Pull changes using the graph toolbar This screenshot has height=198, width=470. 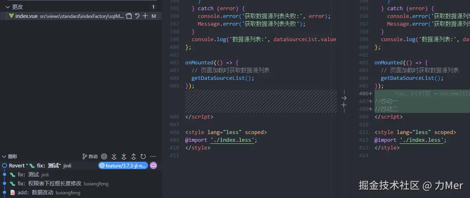pyautogui.click(x=124, y=156)
